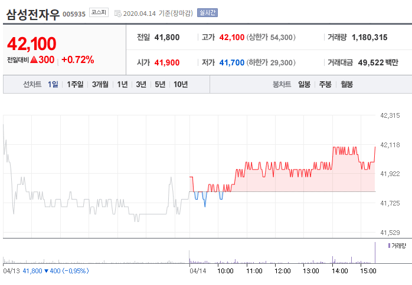Image resolution: width=412 pixels, height=285 pixels.
Task: Open the 3년 chart range
Action: [x=141, y=85]
